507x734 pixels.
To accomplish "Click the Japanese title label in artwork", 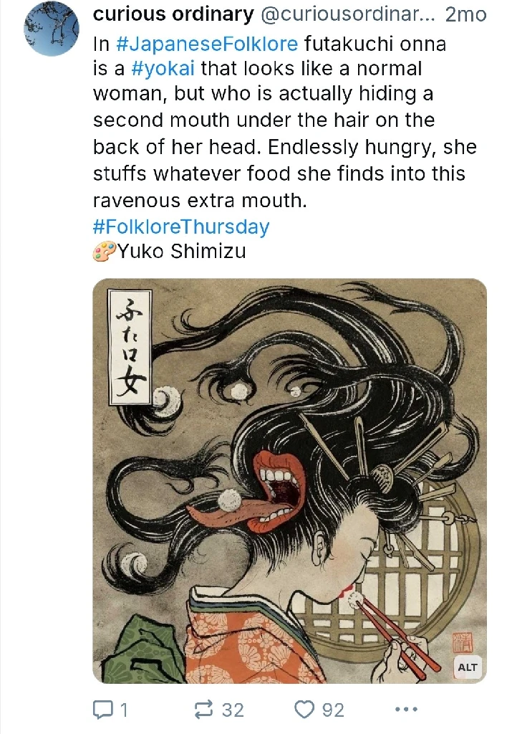I will 130,347.
